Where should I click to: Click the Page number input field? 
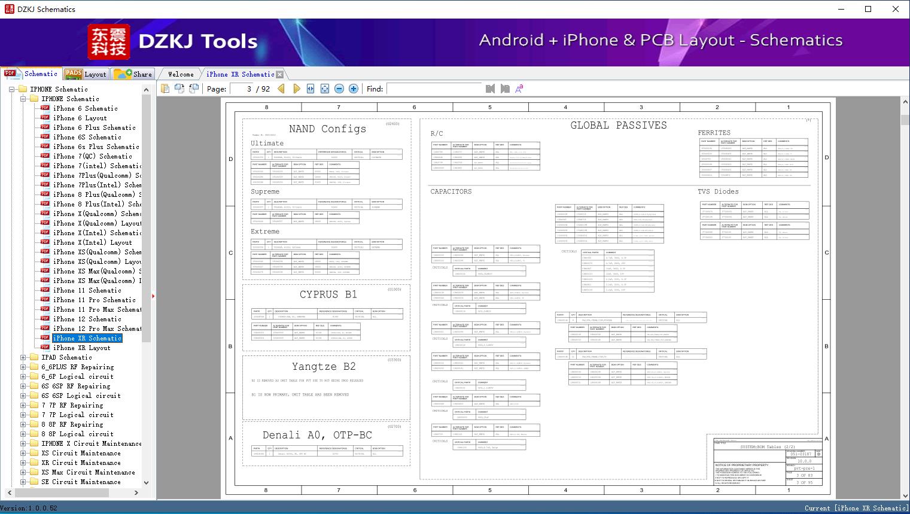click(x=242, y=89)
